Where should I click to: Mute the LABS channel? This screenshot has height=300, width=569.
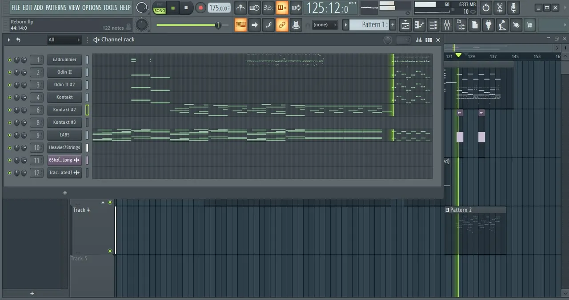coord(9,135)
